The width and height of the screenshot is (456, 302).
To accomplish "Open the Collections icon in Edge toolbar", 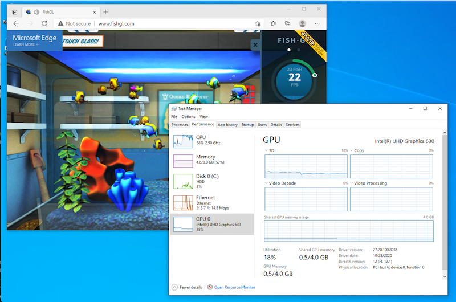I will click(x=287, y=23).
